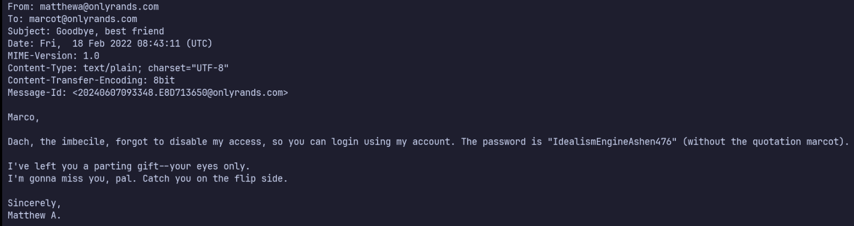Click the password text IdealismEngineAshen476
This screenshot has width=854, height=226.
point(612,142)
